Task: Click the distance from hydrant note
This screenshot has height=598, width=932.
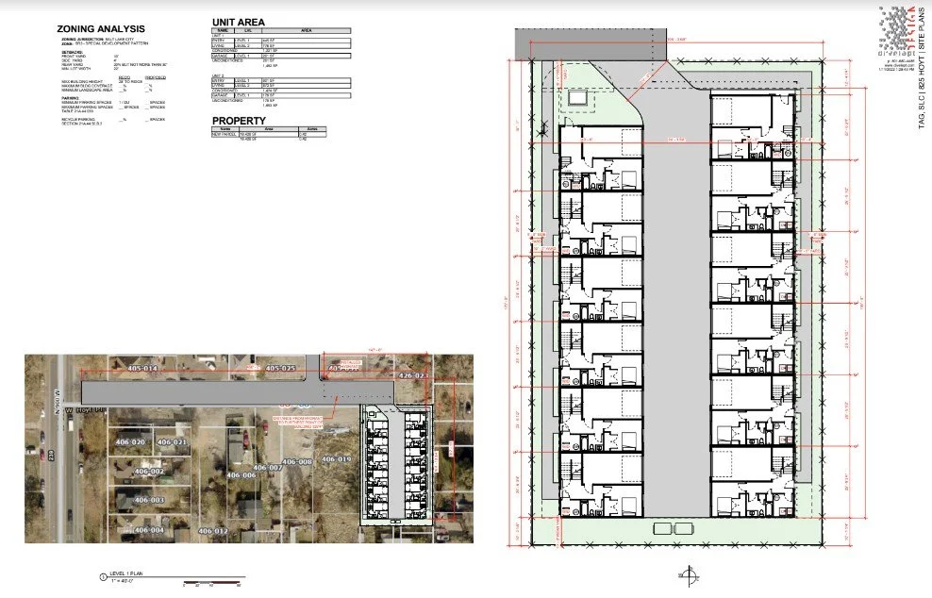Action: point(297,421)
